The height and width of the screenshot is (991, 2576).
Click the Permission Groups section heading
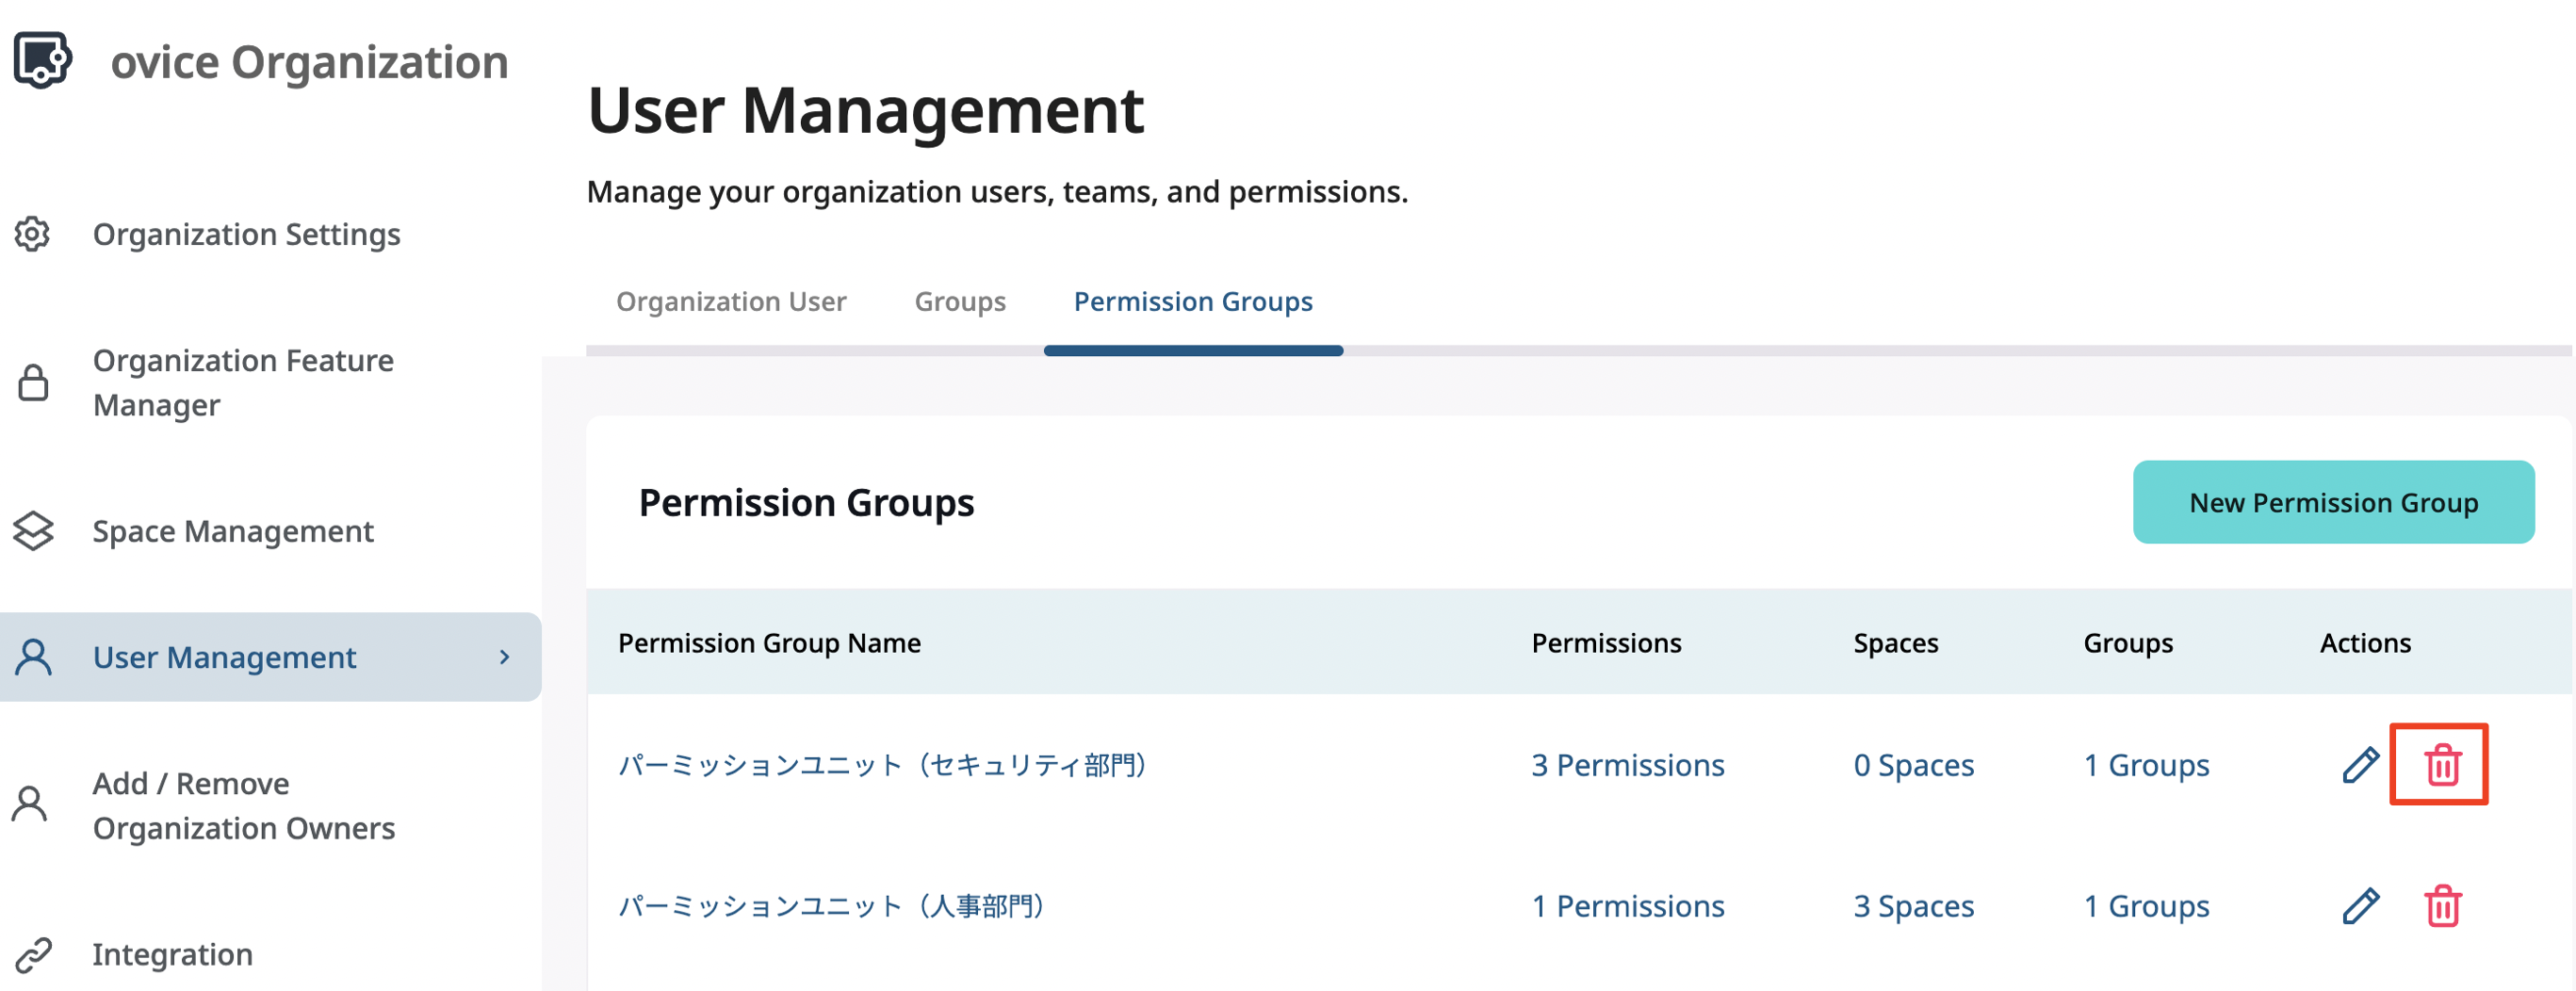806,502
